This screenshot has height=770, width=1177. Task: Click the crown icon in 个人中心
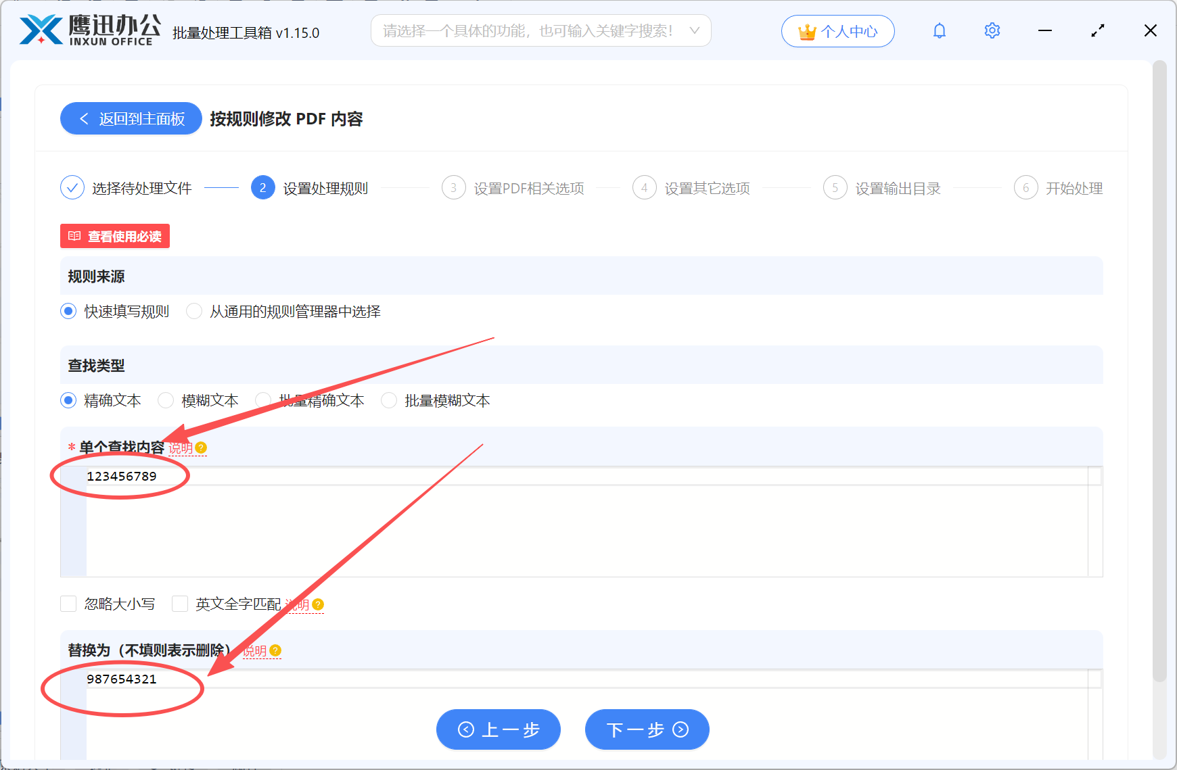point(807,30)
